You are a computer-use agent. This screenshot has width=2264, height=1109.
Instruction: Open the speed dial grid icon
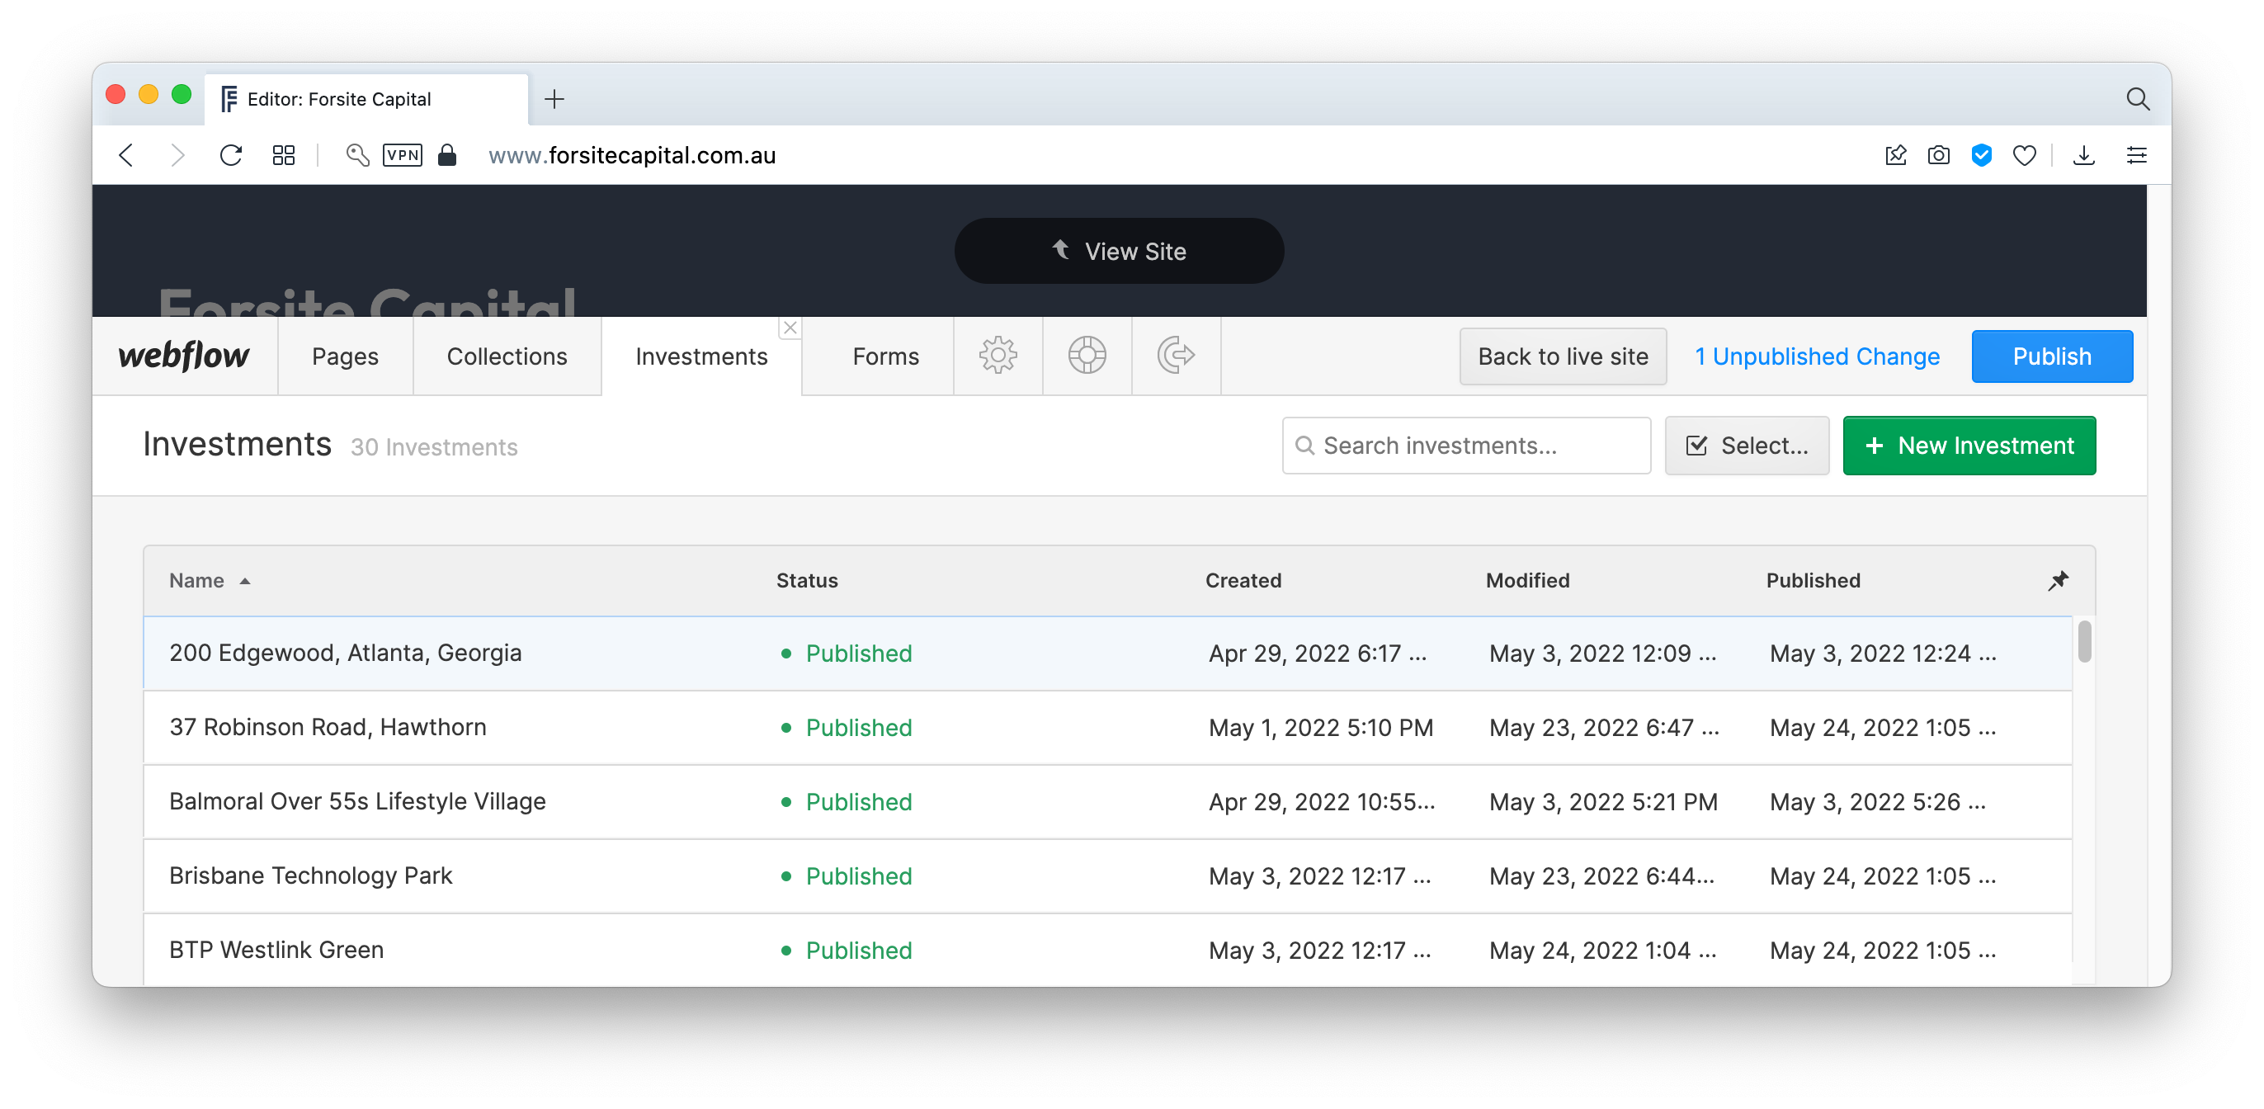click(x=283, y=156)
